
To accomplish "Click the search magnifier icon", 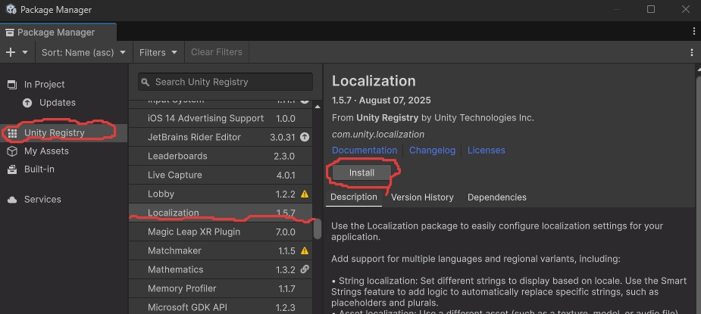I will [x=145, y=82].
